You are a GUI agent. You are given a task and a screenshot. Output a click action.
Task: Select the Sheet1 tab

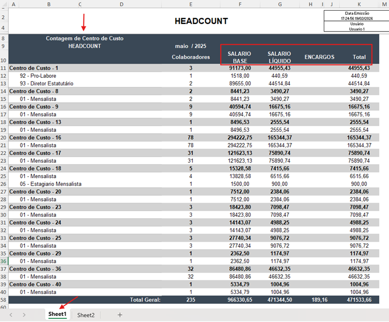tap(58, 314)
